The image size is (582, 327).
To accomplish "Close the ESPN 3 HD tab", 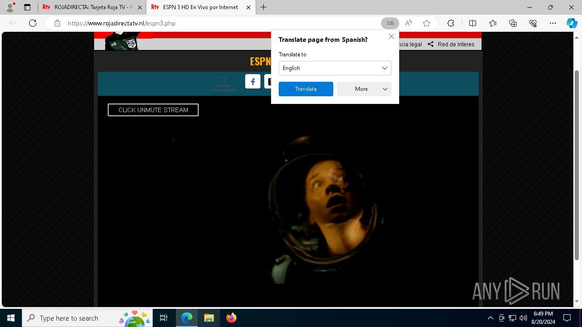I will click(248, 7).
